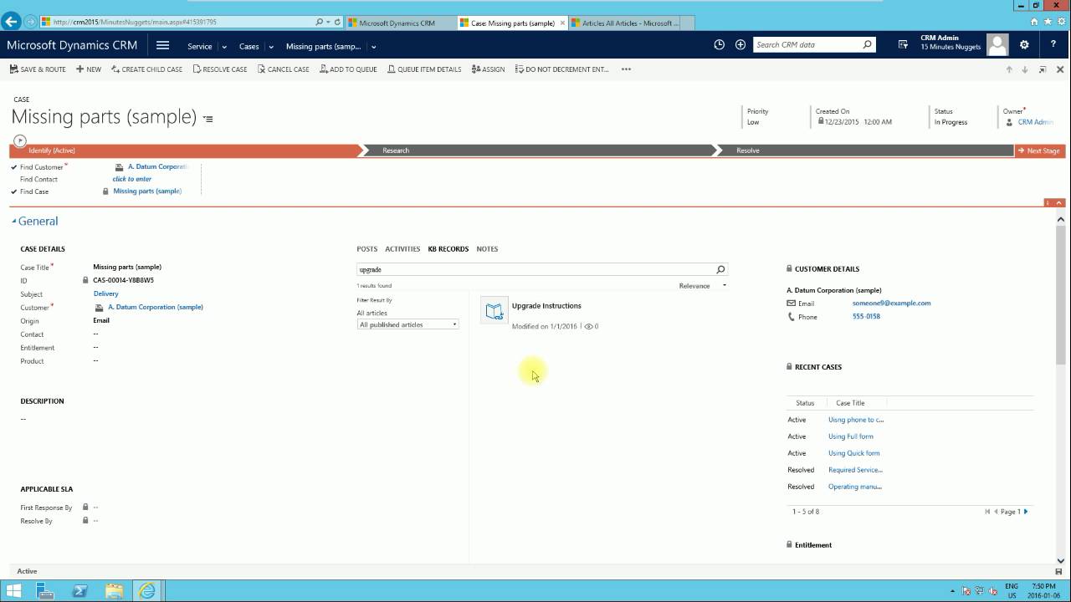Open the help question mark
This screenshot has width=1071, height=602.
pos(1053,45)
